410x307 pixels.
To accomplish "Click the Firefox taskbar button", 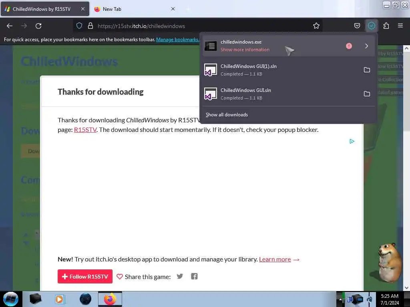I will click(110, 299).
